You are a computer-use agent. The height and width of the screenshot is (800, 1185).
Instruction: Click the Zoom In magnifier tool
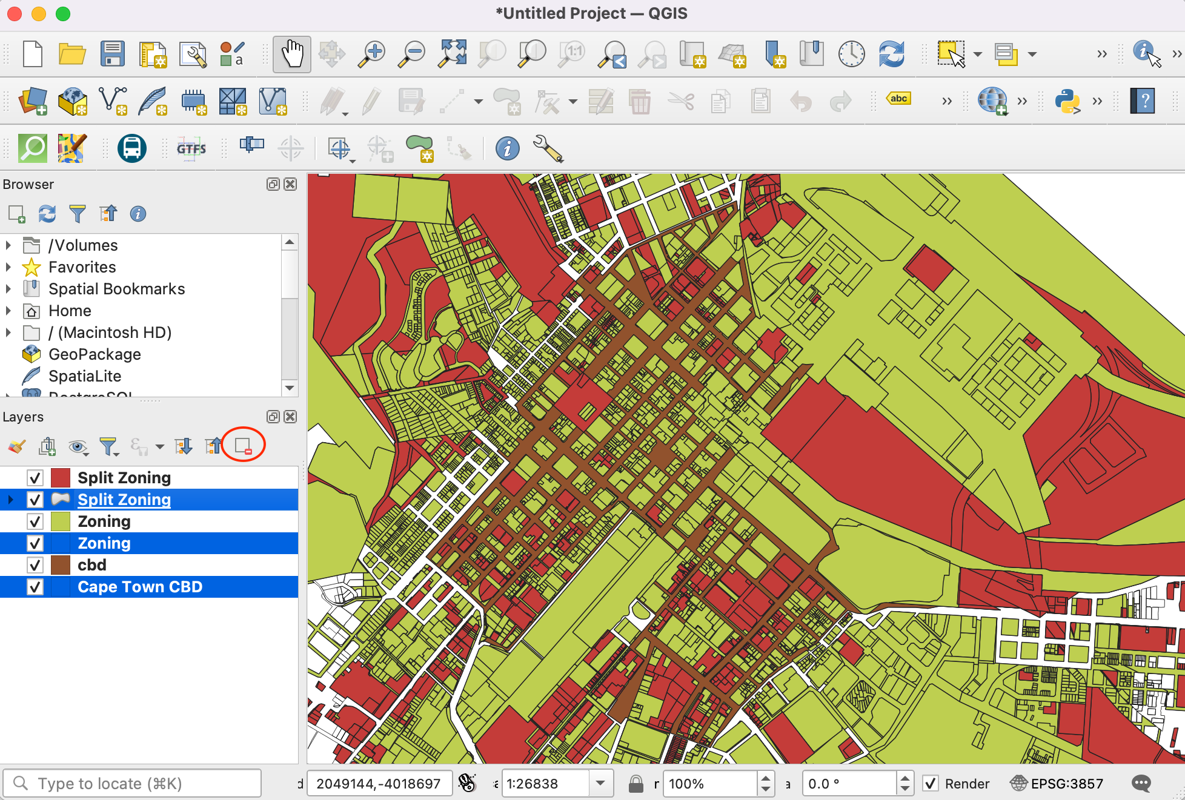pyautogui.click(x=371, y=54)
